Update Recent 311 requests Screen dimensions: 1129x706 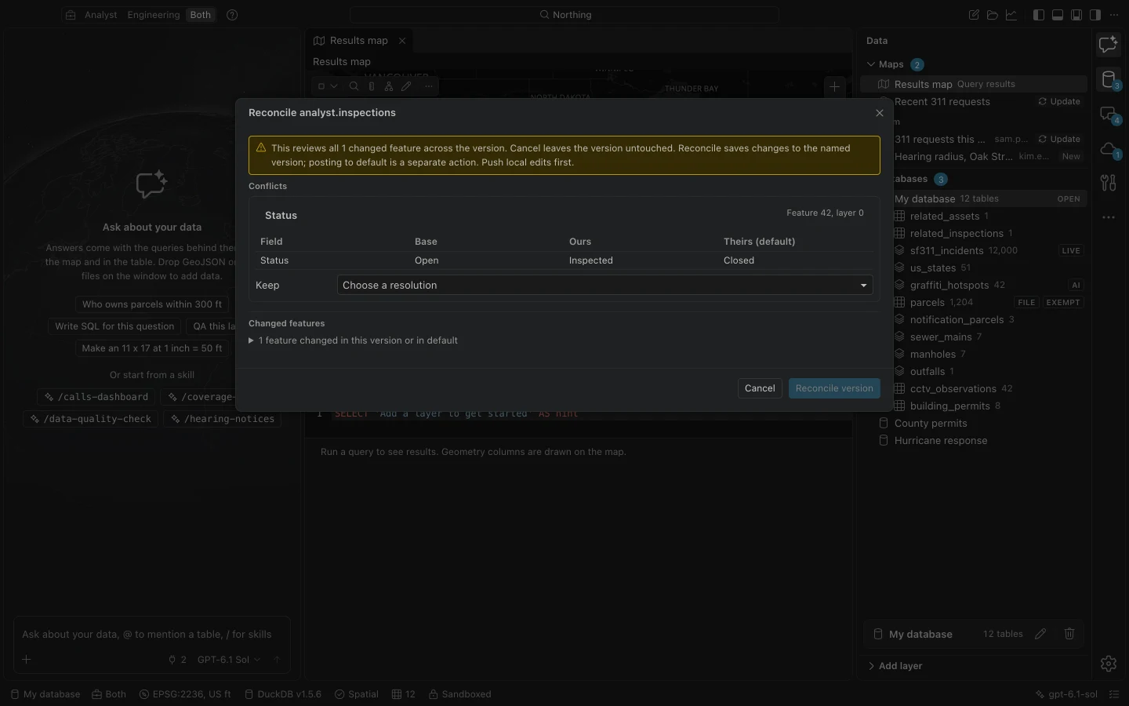point(1059,101)
